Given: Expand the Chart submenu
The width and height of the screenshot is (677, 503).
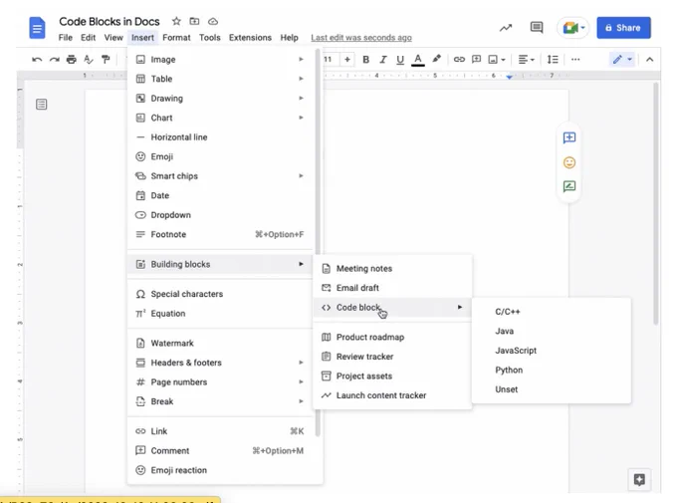Looking at the screenshot, I should (x=220, y=118).
